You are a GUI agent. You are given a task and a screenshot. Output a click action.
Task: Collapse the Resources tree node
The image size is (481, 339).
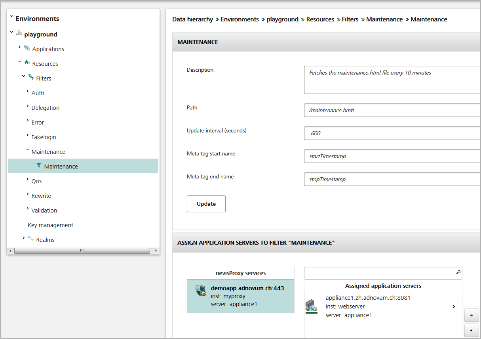19,62
